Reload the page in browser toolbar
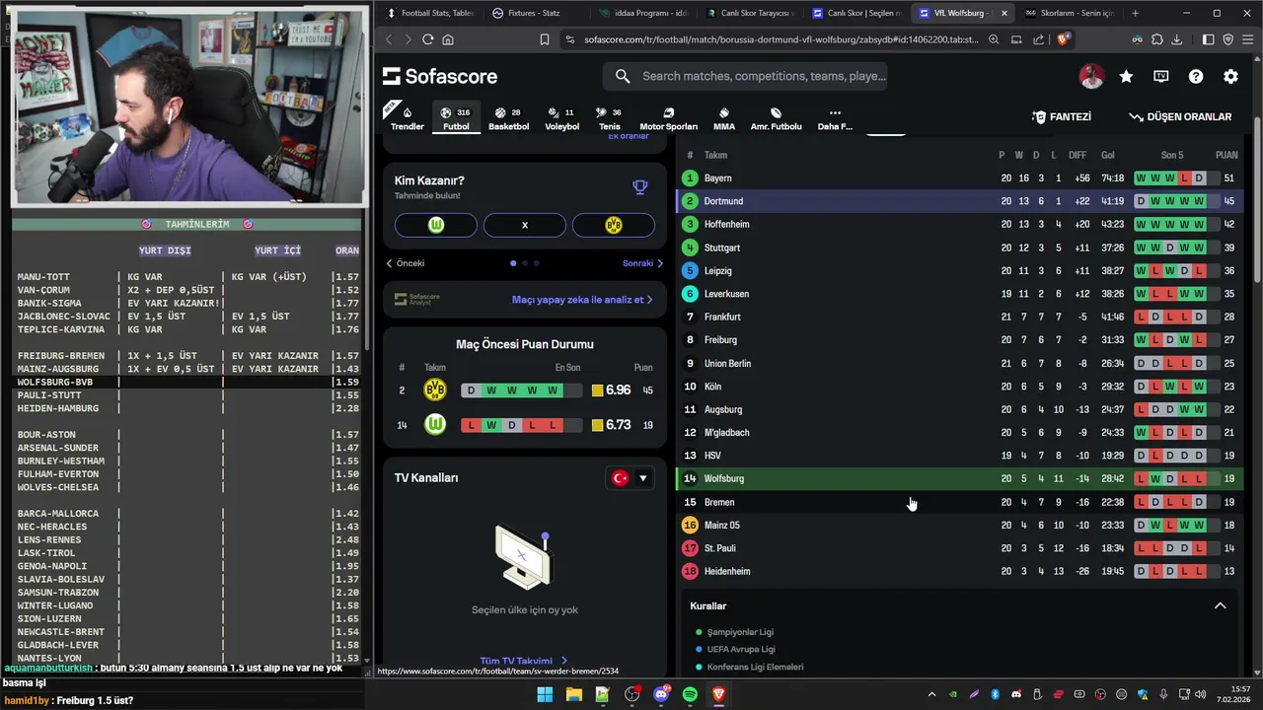1263x710 pixels. click(x=427, y=39)
